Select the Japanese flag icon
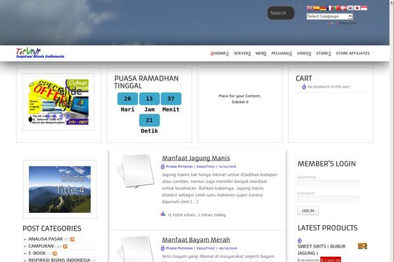Image resolution: width=394 pixels, height=262 pixels. point(357,8)
